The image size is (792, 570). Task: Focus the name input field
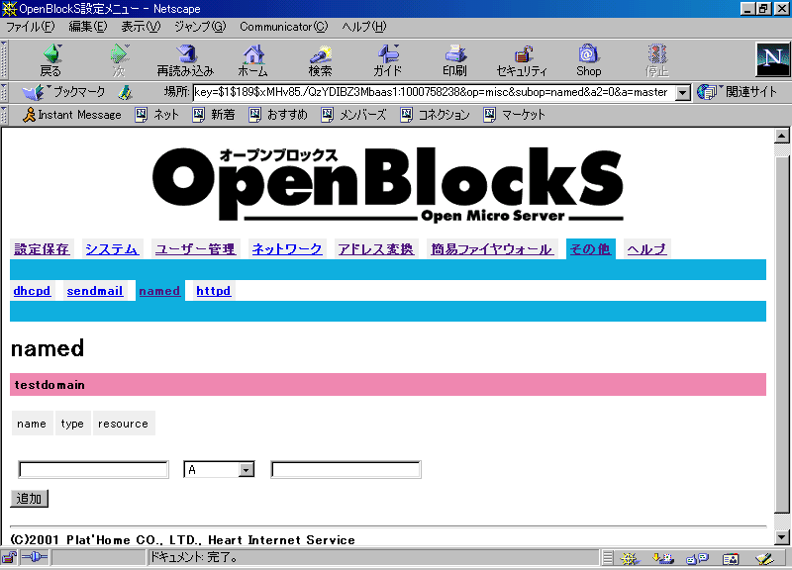pos(93,469)
